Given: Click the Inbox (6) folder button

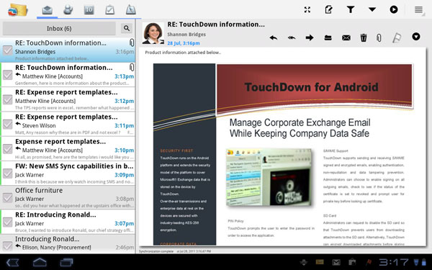Looking at the screenshot, I should [x=59, y=28].
